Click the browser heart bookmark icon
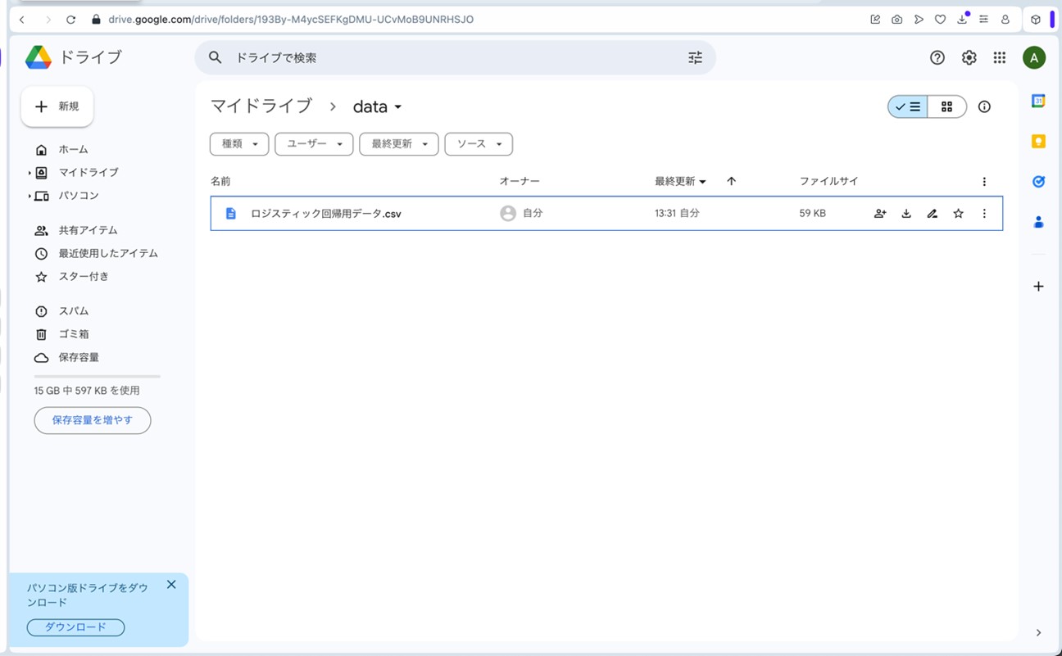Image resolution: width=1062 pixels, height=656 pixels. point(940,19)
